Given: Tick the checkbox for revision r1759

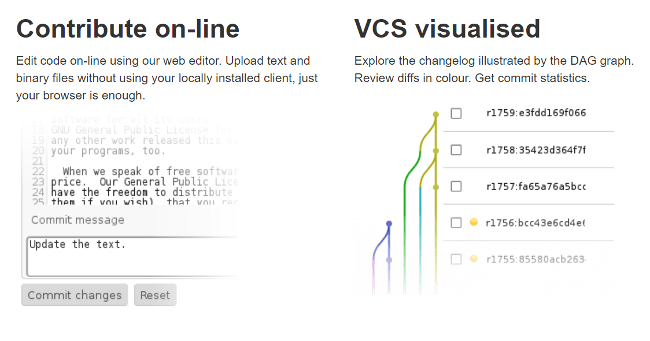Looking at the screenshot, I should [x=456, y=113].
